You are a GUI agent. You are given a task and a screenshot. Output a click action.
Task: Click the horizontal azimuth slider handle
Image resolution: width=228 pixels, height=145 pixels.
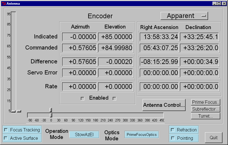click(x=51, y=115)
